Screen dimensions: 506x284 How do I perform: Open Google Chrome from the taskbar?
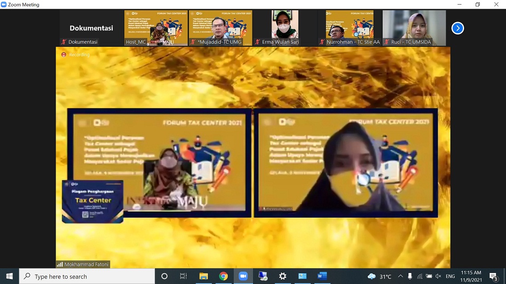[x=224, y=276]
